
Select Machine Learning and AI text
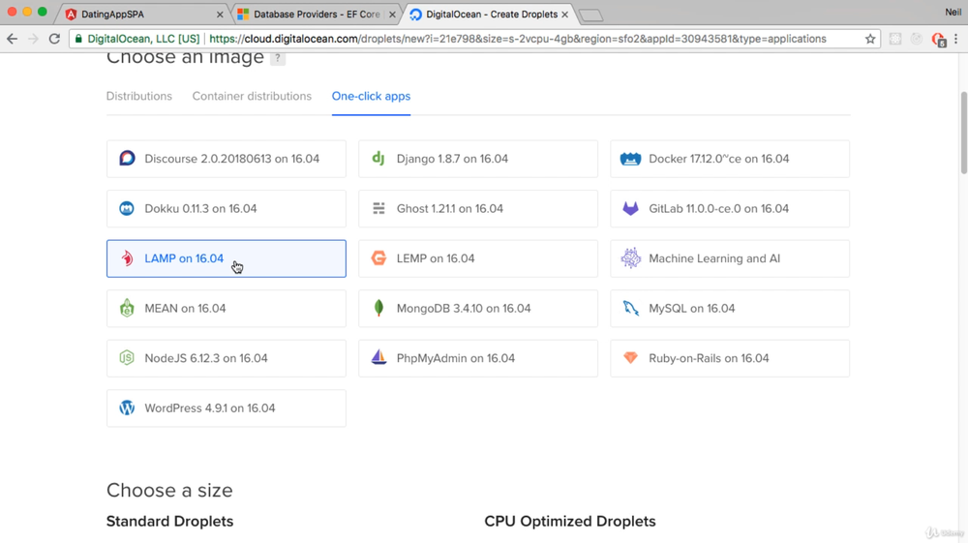[x=714, y=258]
